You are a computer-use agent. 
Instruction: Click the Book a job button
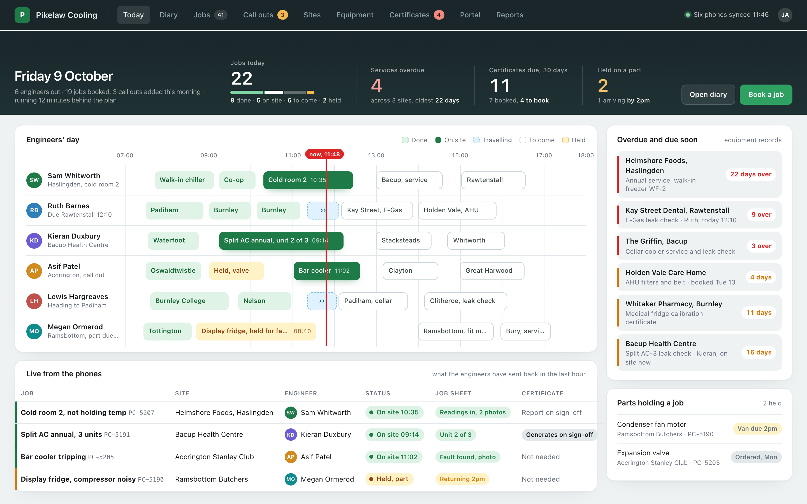(x=766, y=95)
